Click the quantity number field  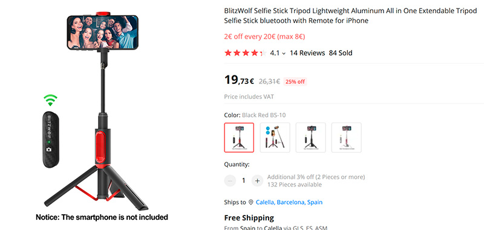(244, 180)
